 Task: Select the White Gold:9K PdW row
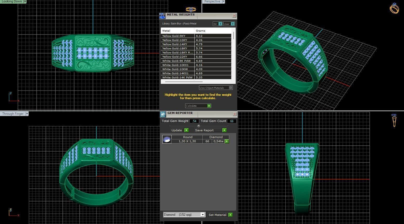tap(196, 61)
